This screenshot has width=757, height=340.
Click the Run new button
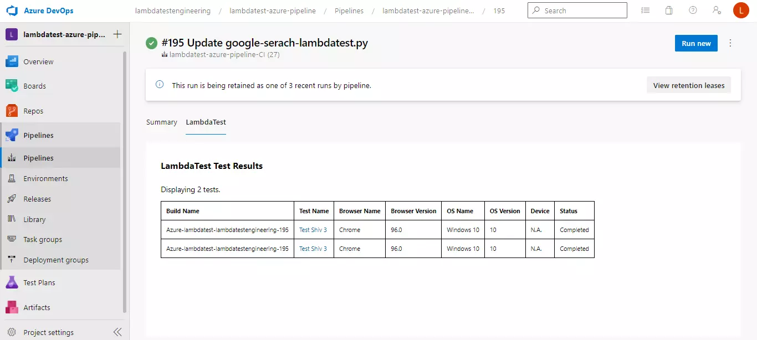point(696,43)
